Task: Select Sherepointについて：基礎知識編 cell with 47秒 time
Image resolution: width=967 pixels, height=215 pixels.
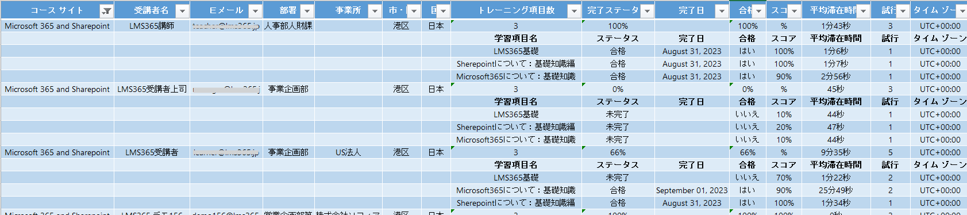Action: click(x=516, y=127)
